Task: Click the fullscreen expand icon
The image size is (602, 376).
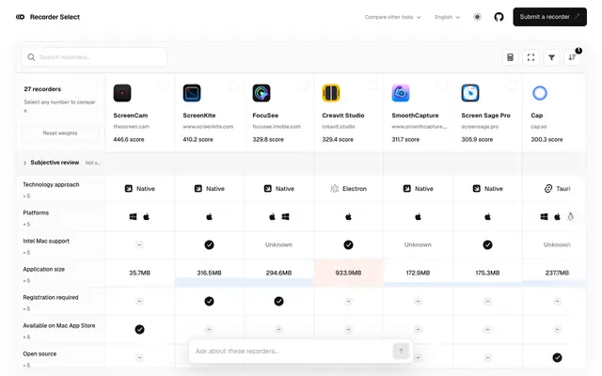Action: pos(531,57)
